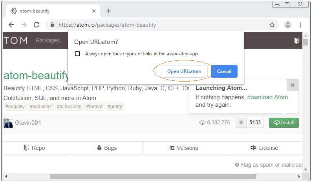311x182 pixels.
Task: Click the #beautify tag
Action: point(15,107)
